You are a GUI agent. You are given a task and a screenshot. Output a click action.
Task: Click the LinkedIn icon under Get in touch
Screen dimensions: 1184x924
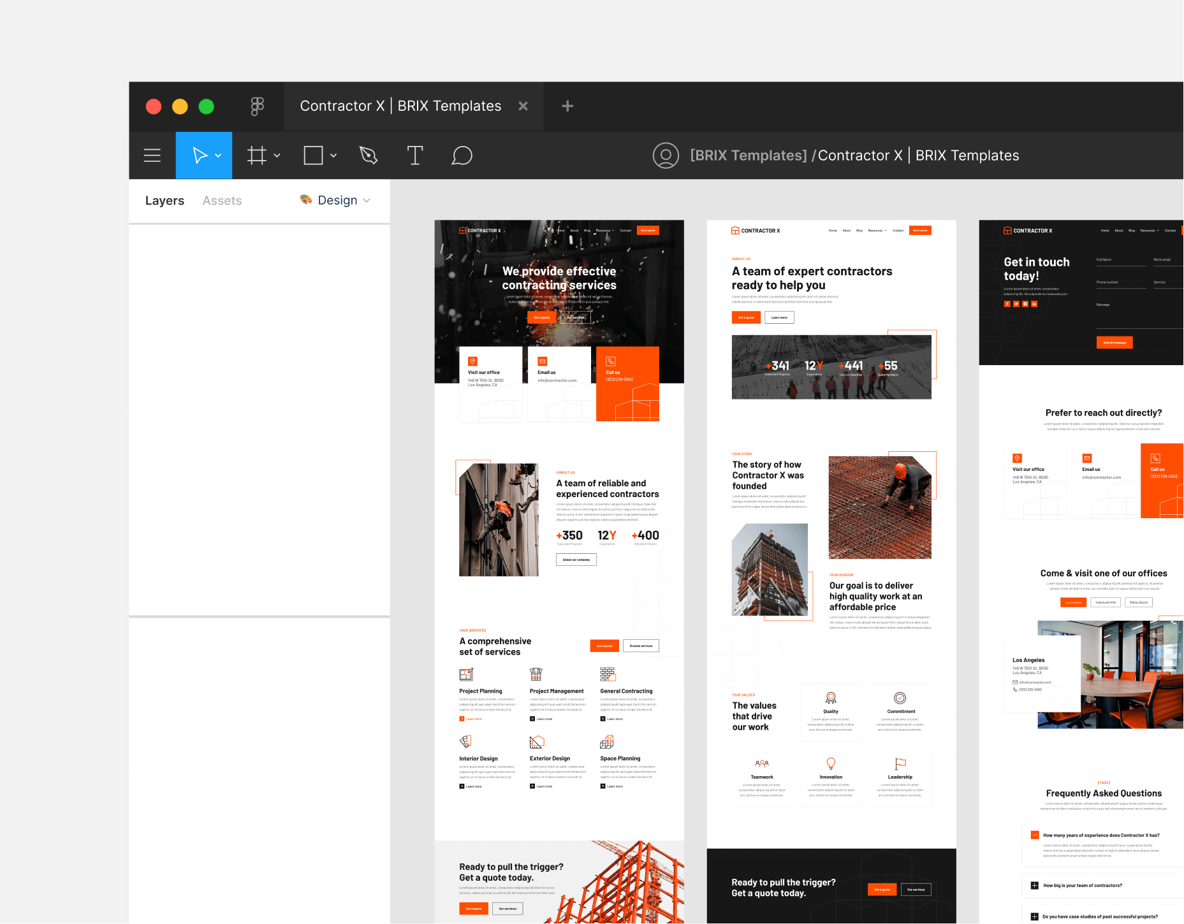[1034, 304]
